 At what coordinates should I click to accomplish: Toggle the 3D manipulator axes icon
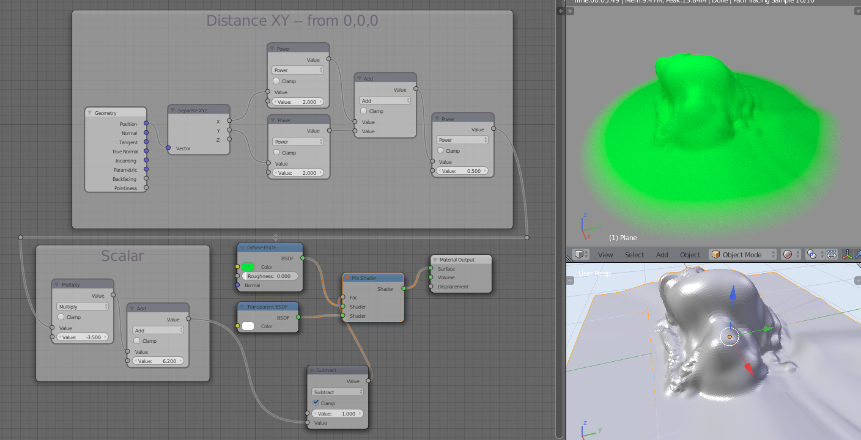(x=848, y=254)
